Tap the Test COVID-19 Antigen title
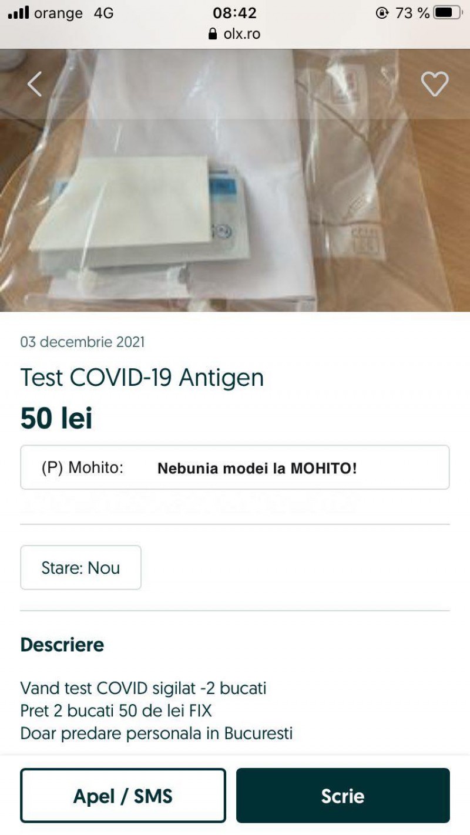The height and width of the screenshot is (835, 470). 142,378
